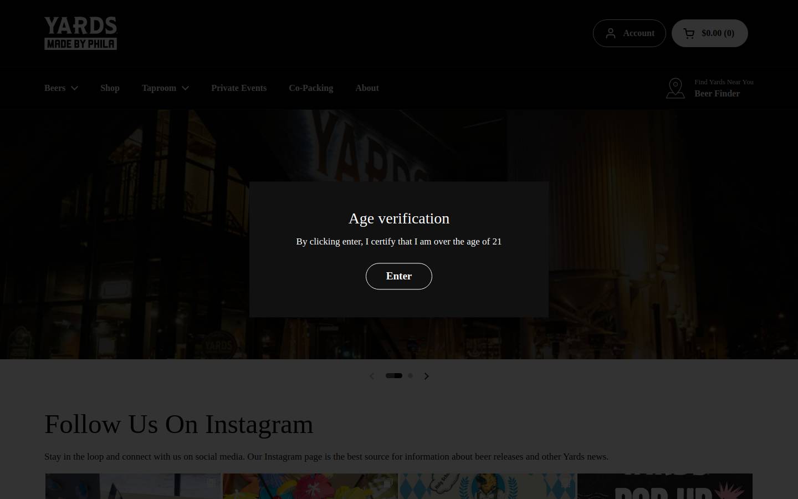The height and width of the screenshot is (499, 798).
Task: Open the Shop menu item
Action: click(110, 88)
